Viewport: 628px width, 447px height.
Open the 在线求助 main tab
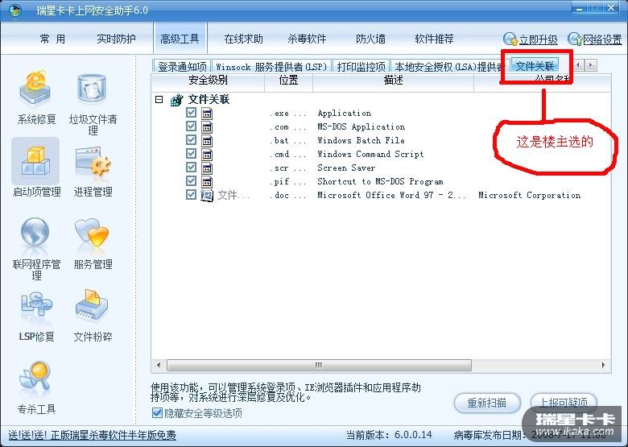coord(243,39)
